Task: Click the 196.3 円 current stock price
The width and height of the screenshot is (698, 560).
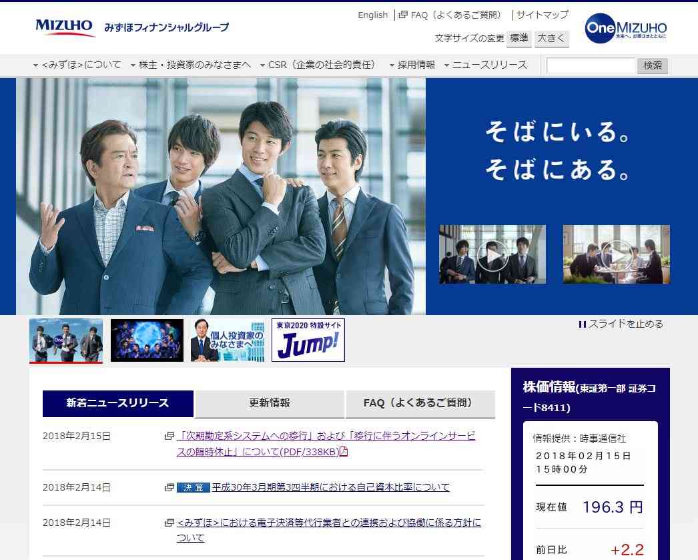Action: tap(613, 507)
